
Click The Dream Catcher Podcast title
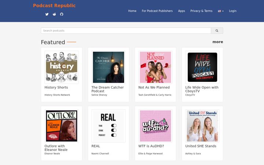point(107,89)
